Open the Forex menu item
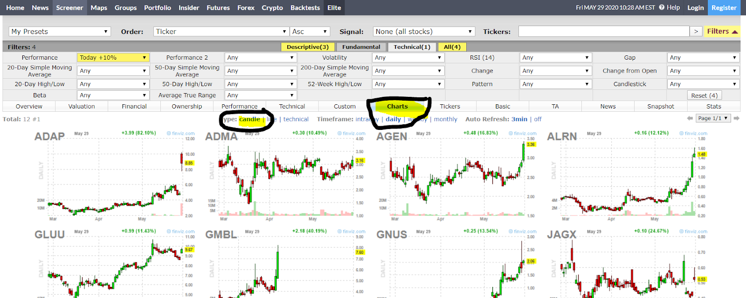 tap(246, 7)
